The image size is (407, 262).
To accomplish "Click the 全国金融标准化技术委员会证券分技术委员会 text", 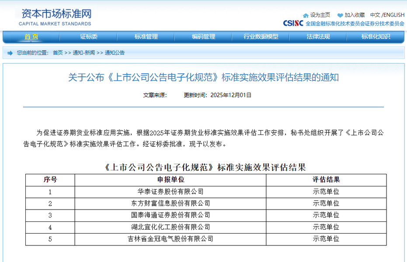I will (x=355, y=24).
